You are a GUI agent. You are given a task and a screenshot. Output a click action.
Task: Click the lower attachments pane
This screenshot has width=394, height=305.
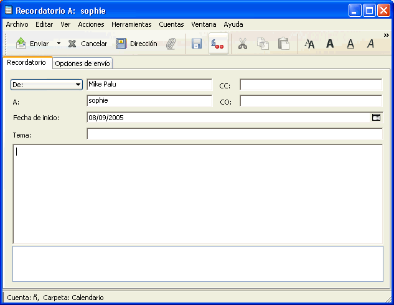198,264
